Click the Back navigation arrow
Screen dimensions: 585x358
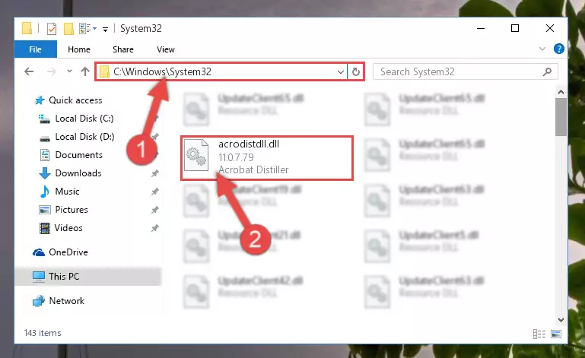click(29, 71)
